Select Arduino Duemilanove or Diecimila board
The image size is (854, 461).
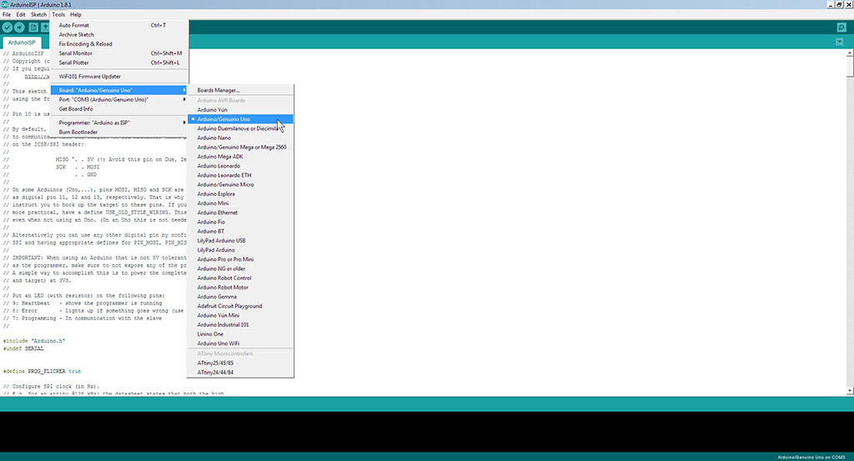pos(240,128)
